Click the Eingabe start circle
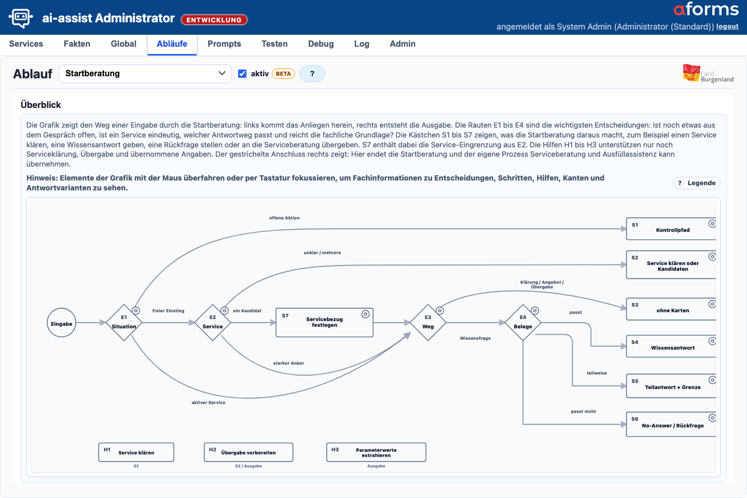 pos(62,323)
